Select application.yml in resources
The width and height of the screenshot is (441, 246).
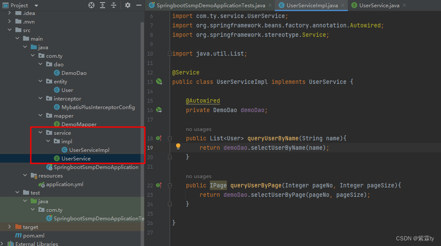(x=65, y=184)
